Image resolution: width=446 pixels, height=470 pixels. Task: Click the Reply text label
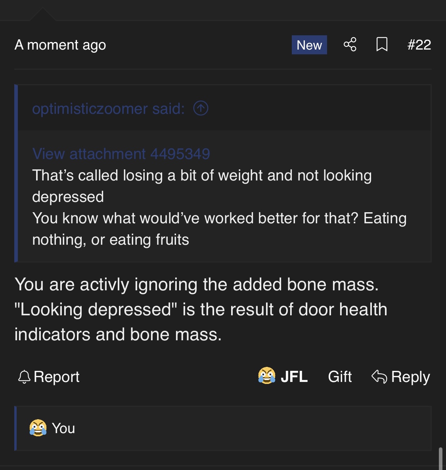pyautogui.click(x=410, y=376)
